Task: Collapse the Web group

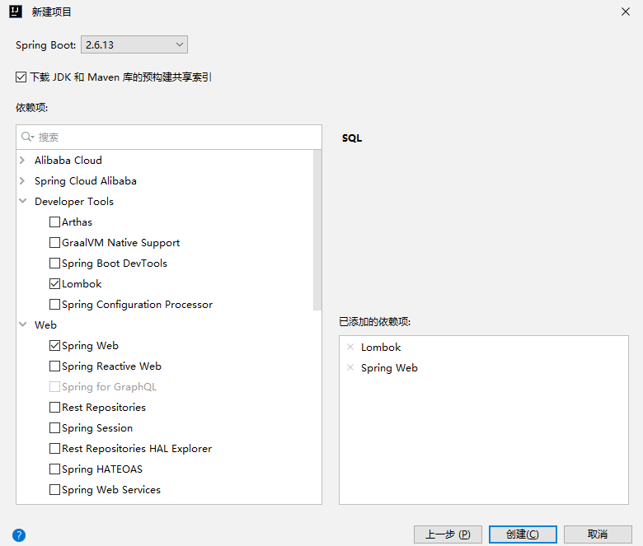Action: [x=23, y=324]
